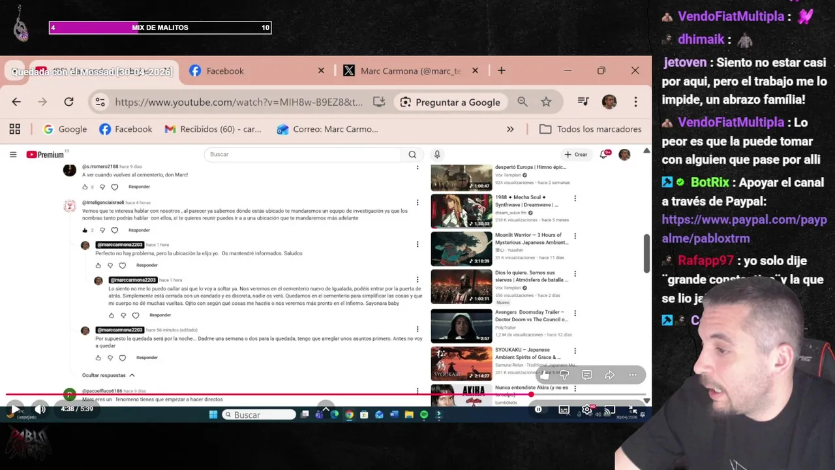Bookmark this page with the star

pyautogui.click(x=546, y=102)
